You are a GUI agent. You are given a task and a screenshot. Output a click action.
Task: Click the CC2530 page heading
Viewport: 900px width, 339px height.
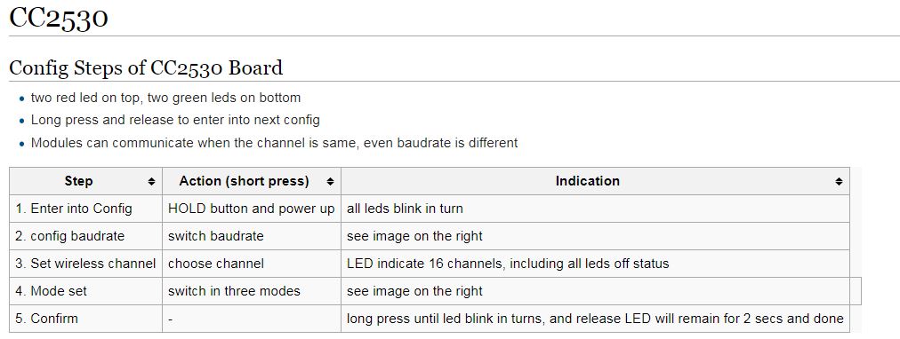click(59, 17)
